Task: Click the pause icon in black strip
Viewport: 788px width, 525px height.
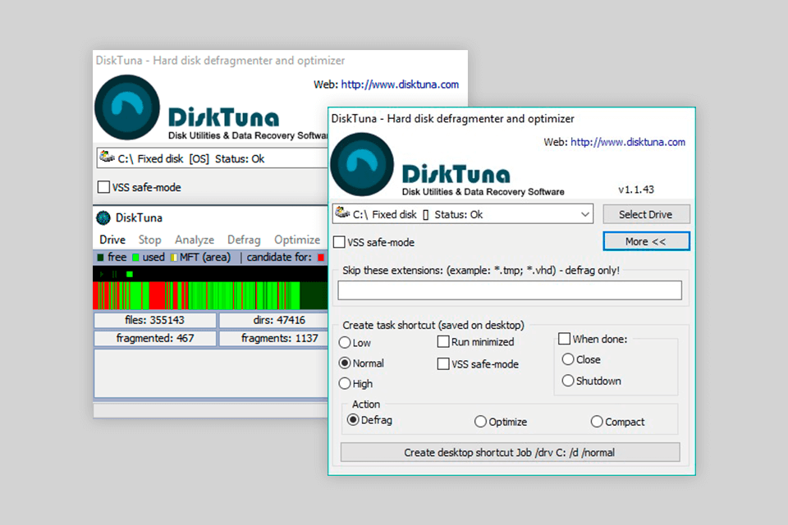Action: [115, 274]
